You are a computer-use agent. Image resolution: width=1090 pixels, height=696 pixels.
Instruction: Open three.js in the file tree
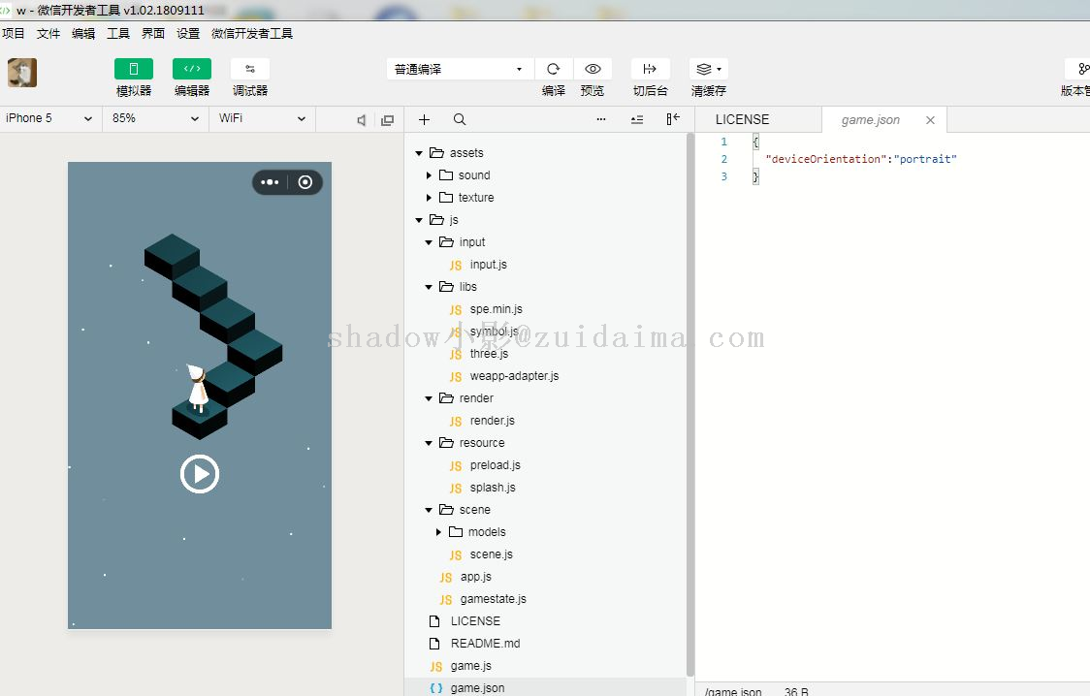(x=489, y=354)
